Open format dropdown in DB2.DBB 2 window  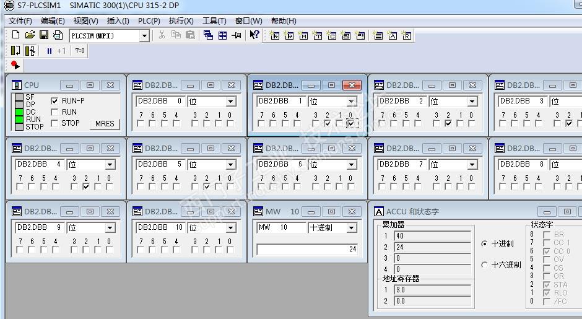point(472,102)
